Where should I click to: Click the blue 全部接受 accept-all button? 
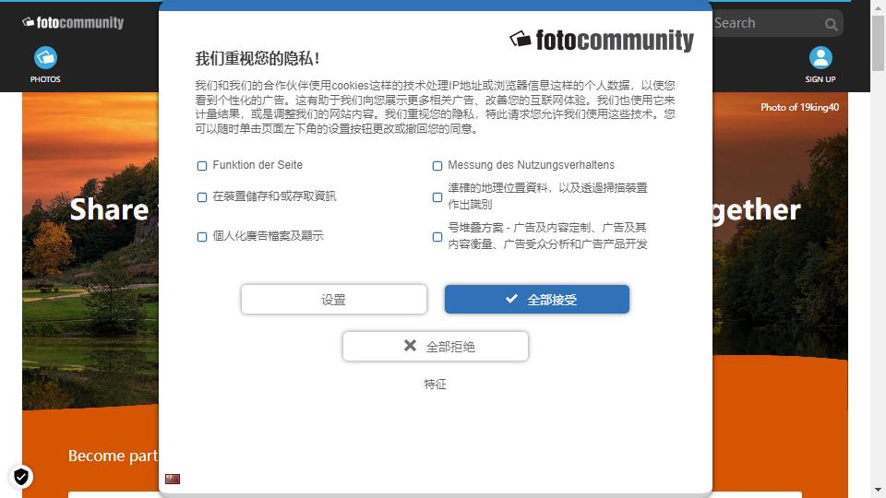click(x=537, y=299)
